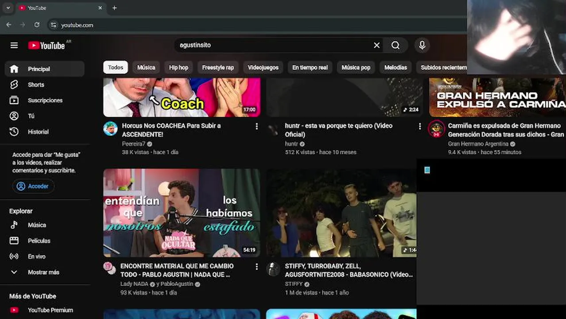
Task: Open Principal in the sidebar
Action: click(x=44, y=69)
